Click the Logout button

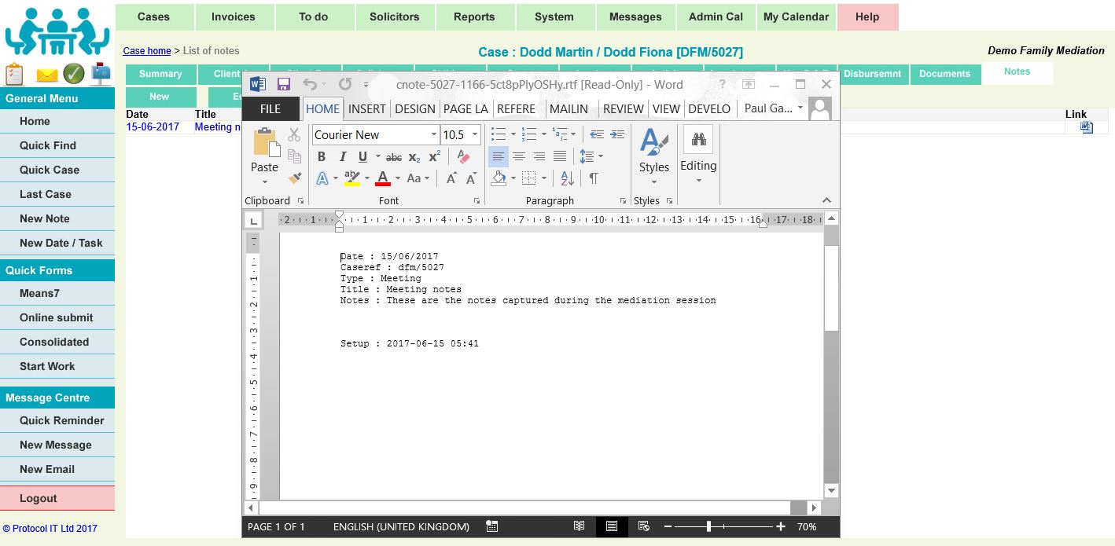[x=57, y=498]
